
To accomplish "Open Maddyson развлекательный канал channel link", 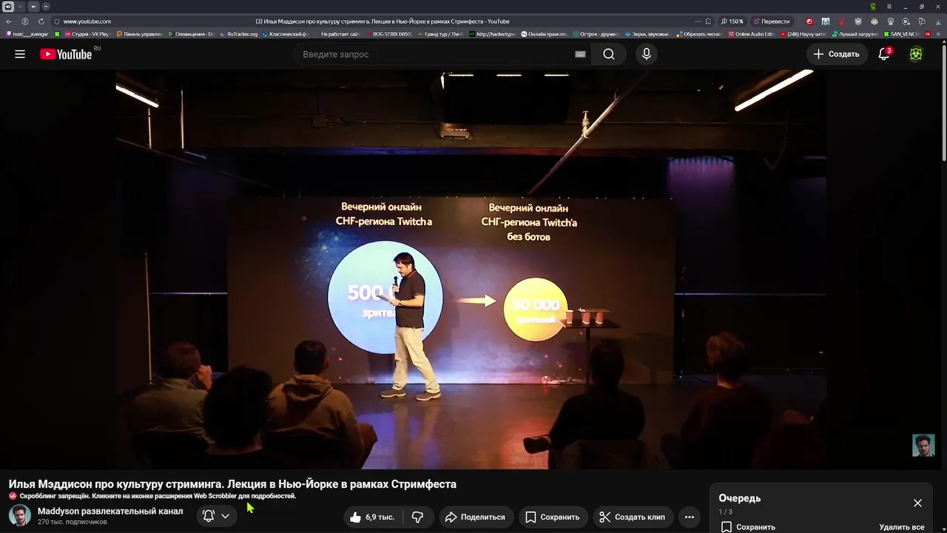I will tap(110, 511).
